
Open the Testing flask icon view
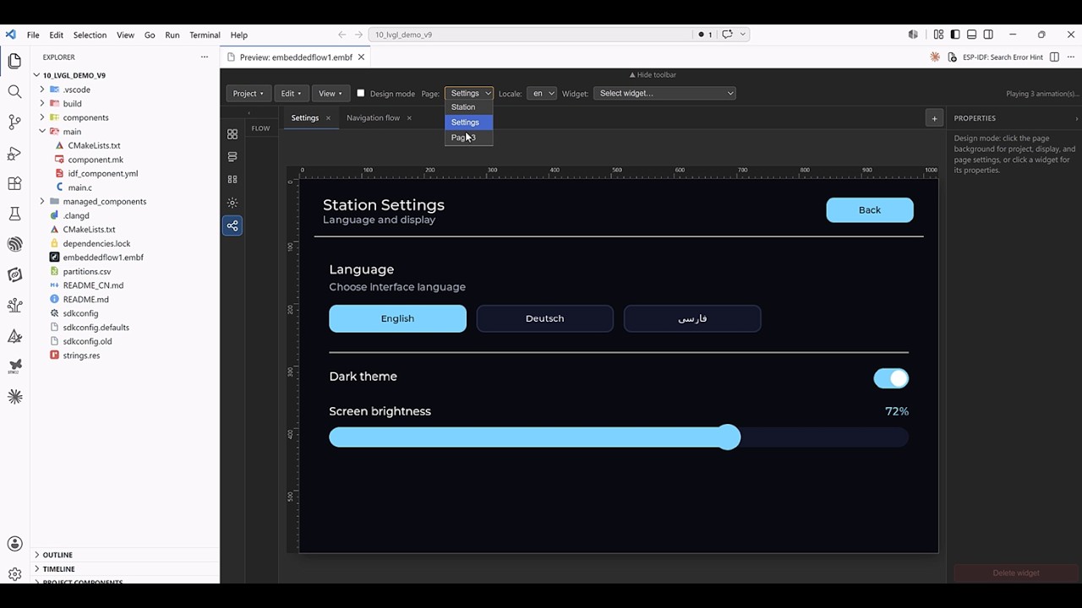click(14, 214)
